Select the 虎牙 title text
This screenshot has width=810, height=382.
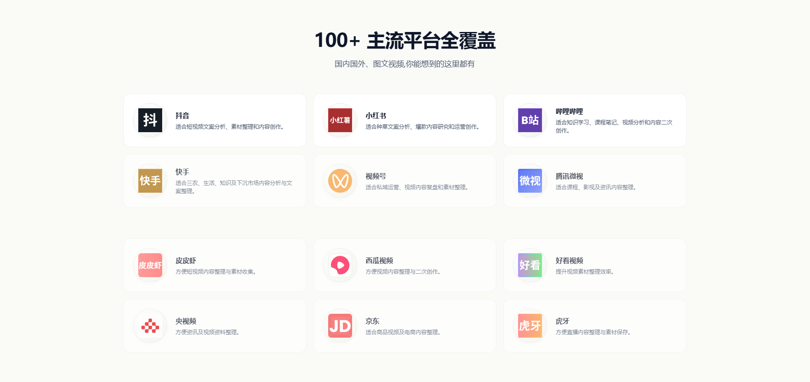click(x=562, y=321)
